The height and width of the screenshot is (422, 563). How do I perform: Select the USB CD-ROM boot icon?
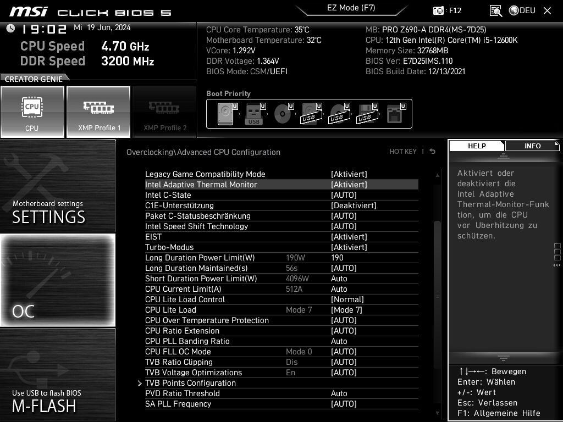[x=339, y=114]
